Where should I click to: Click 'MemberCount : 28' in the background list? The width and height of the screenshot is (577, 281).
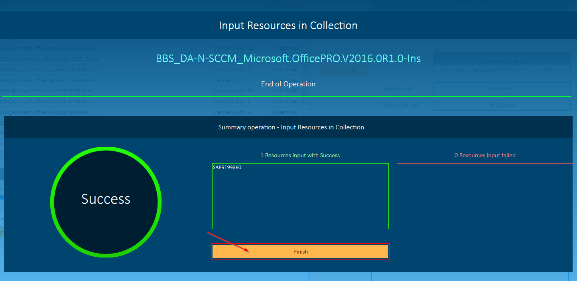coord(233,91)
